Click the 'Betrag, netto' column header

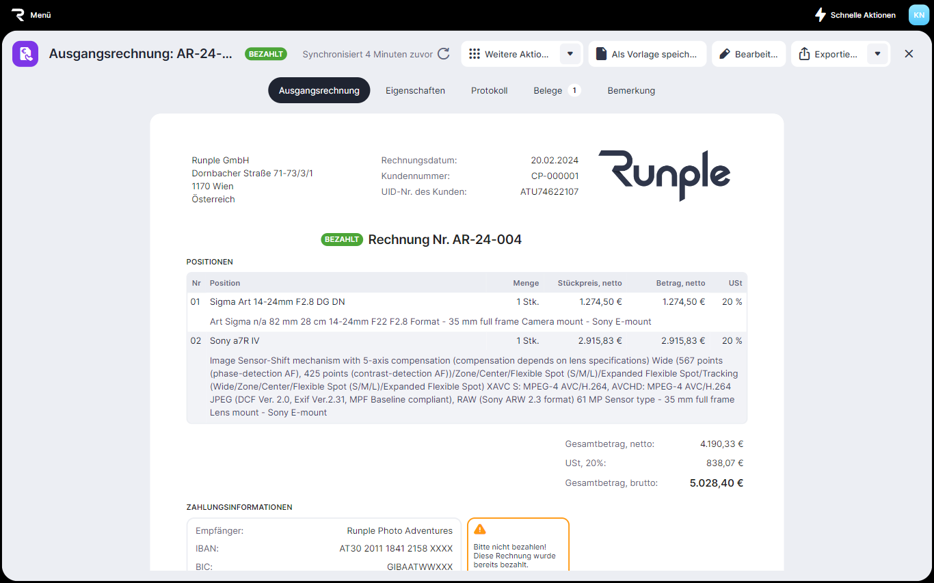coord(680,283)
